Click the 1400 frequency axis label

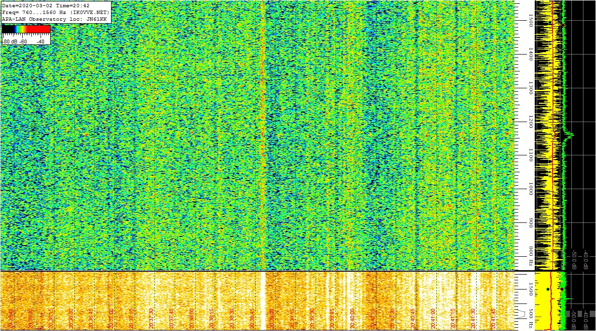coord(530,54)
